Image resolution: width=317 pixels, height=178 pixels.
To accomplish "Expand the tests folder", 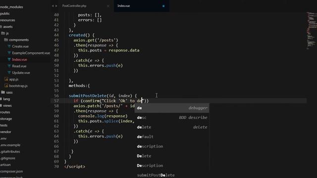I will pos(3,125).
